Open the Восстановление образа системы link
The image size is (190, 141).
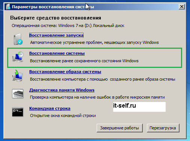coord(65,72)
